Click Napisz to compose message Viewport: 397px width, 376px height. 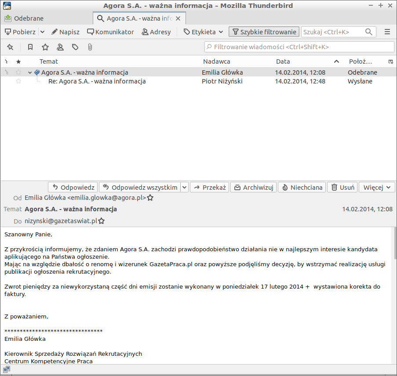tap(66, 32)
